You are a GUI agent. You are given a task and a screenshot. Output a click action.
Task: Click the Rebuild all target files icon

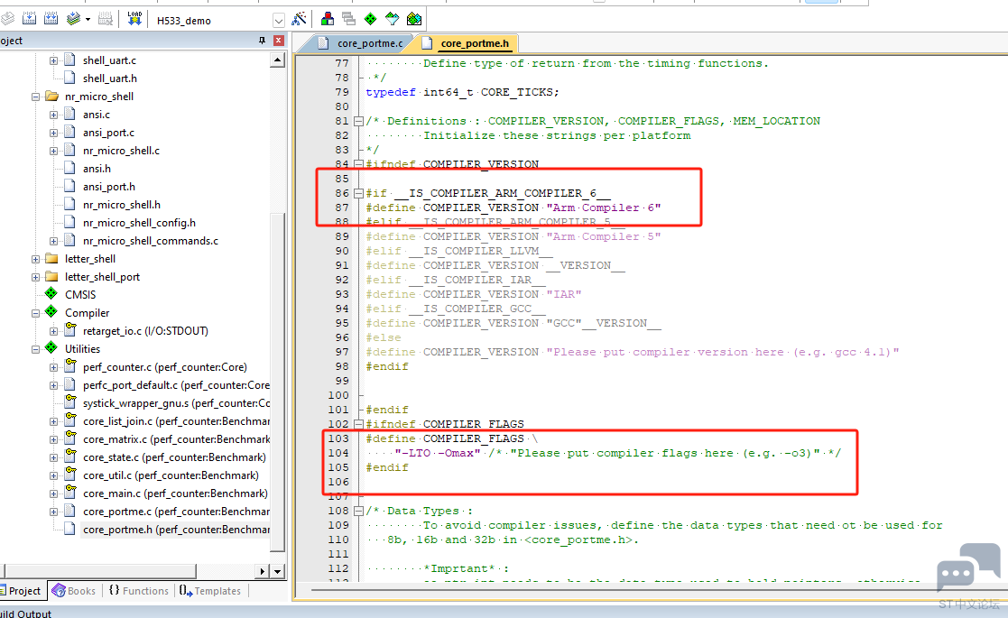click(51, 19)
